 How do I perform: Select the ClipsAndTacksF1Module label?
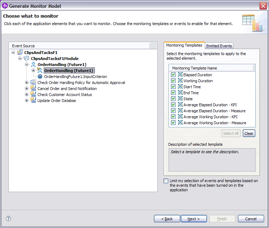tap(55, 59)
